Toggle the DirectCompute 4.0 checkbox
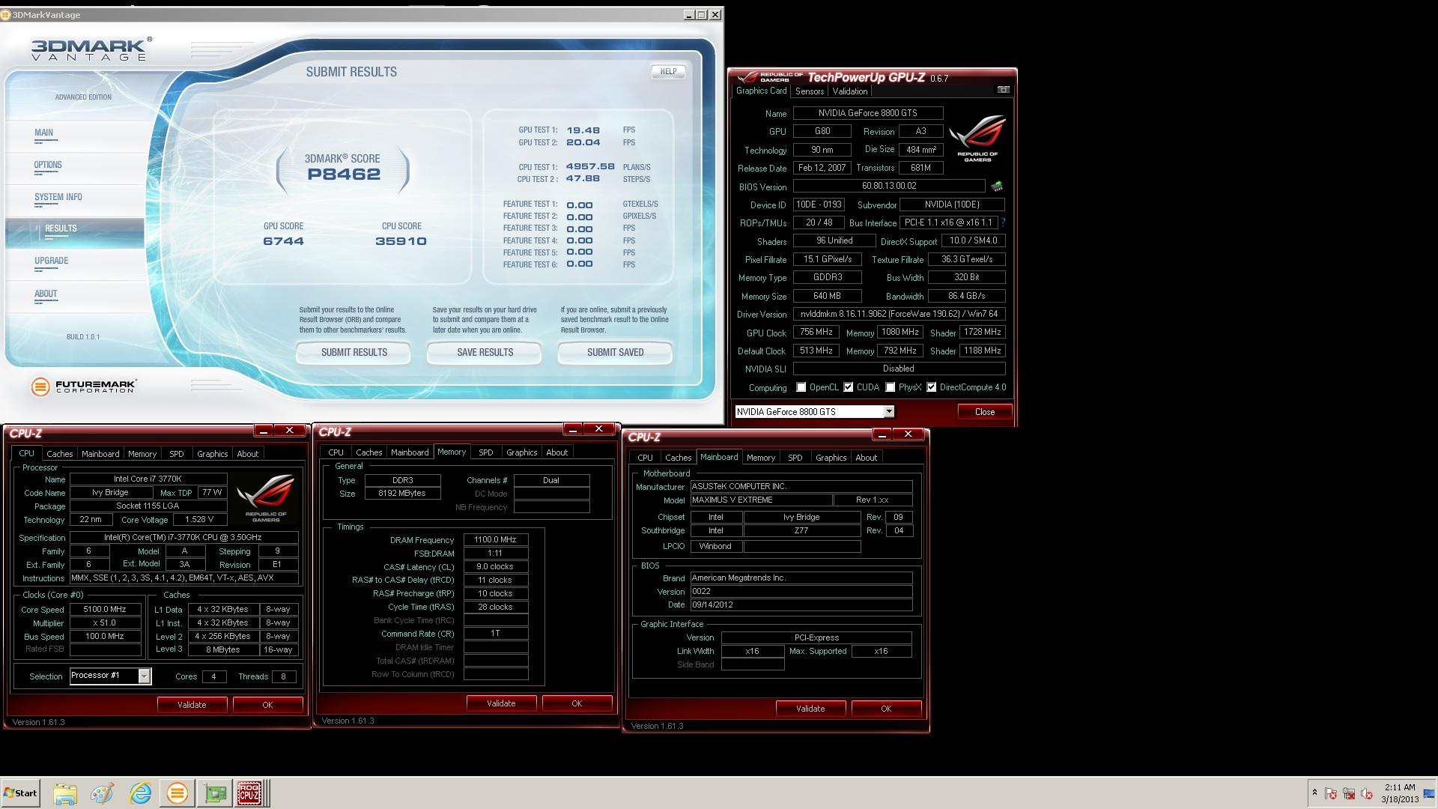The width and height of the screenshot is (1438, 809). click(x=932, y=387)
